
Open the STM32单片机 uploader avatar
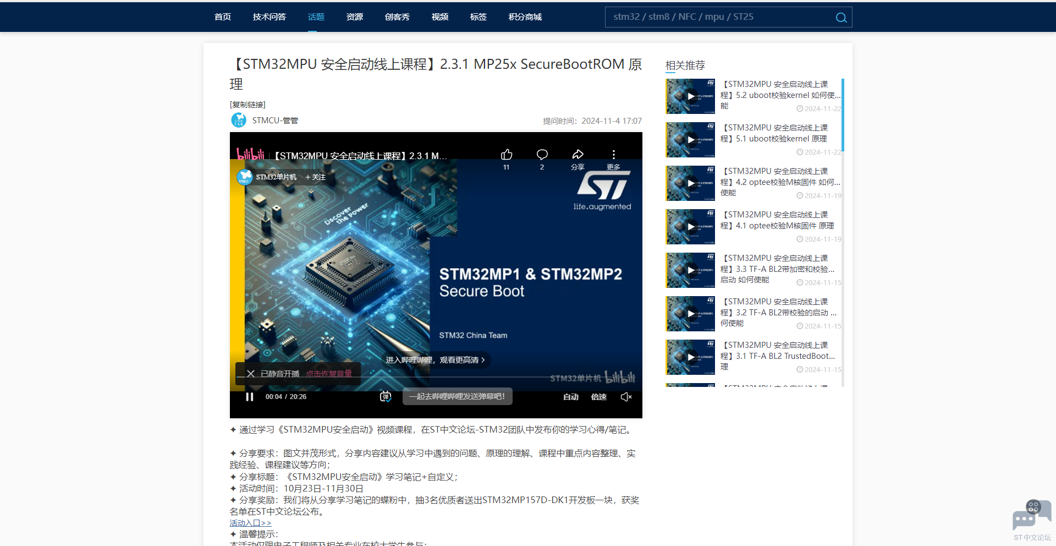click(x=244, y=177)
